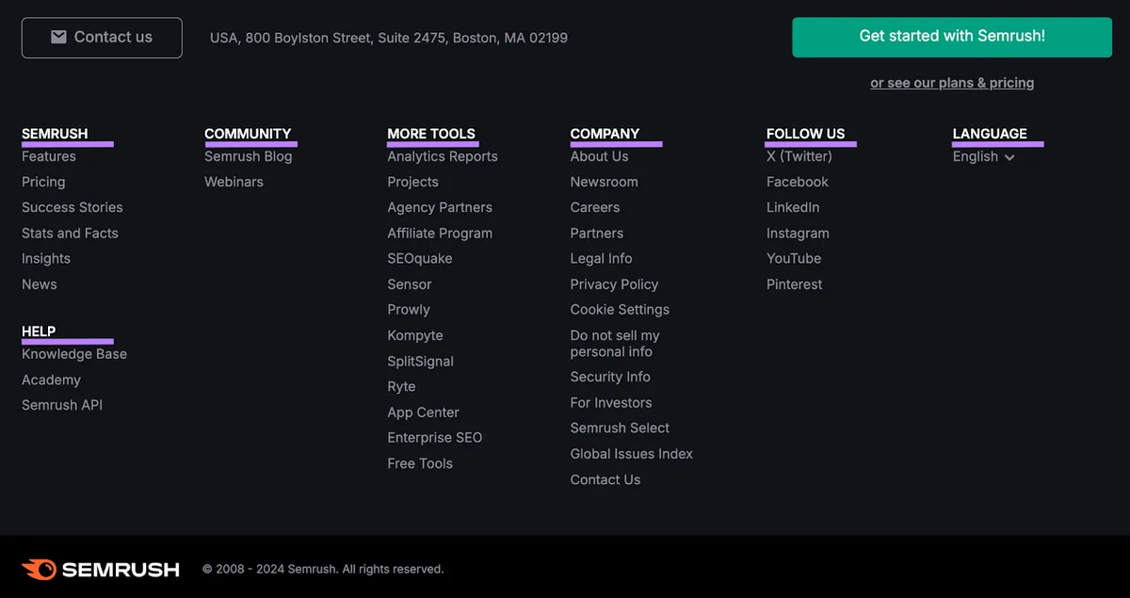Click Get started with Semrush! button
The image size is (1130, 598).
(952, 37)
